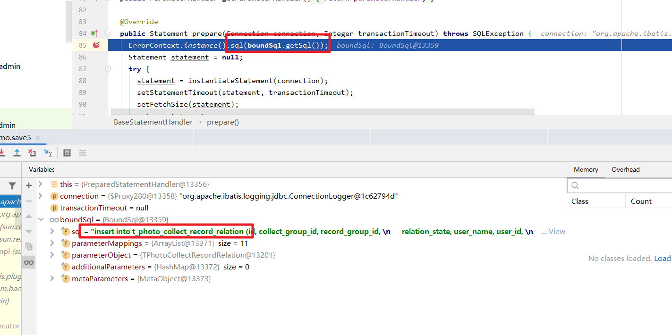The image size is (672, 335).
Task: Click Run to Cursor icon
Action: tap(48, 153)
